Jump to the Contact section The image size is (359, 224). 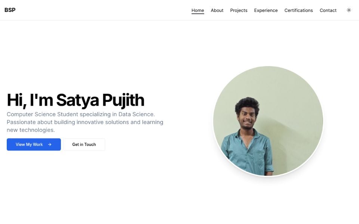328,10
